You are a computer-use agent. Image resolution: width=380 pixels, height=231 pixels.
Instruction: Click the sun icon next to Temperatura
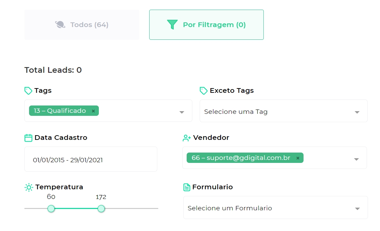[x=29, y=187]
